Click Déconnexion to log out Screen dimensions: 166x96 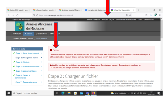pos(149,20)
